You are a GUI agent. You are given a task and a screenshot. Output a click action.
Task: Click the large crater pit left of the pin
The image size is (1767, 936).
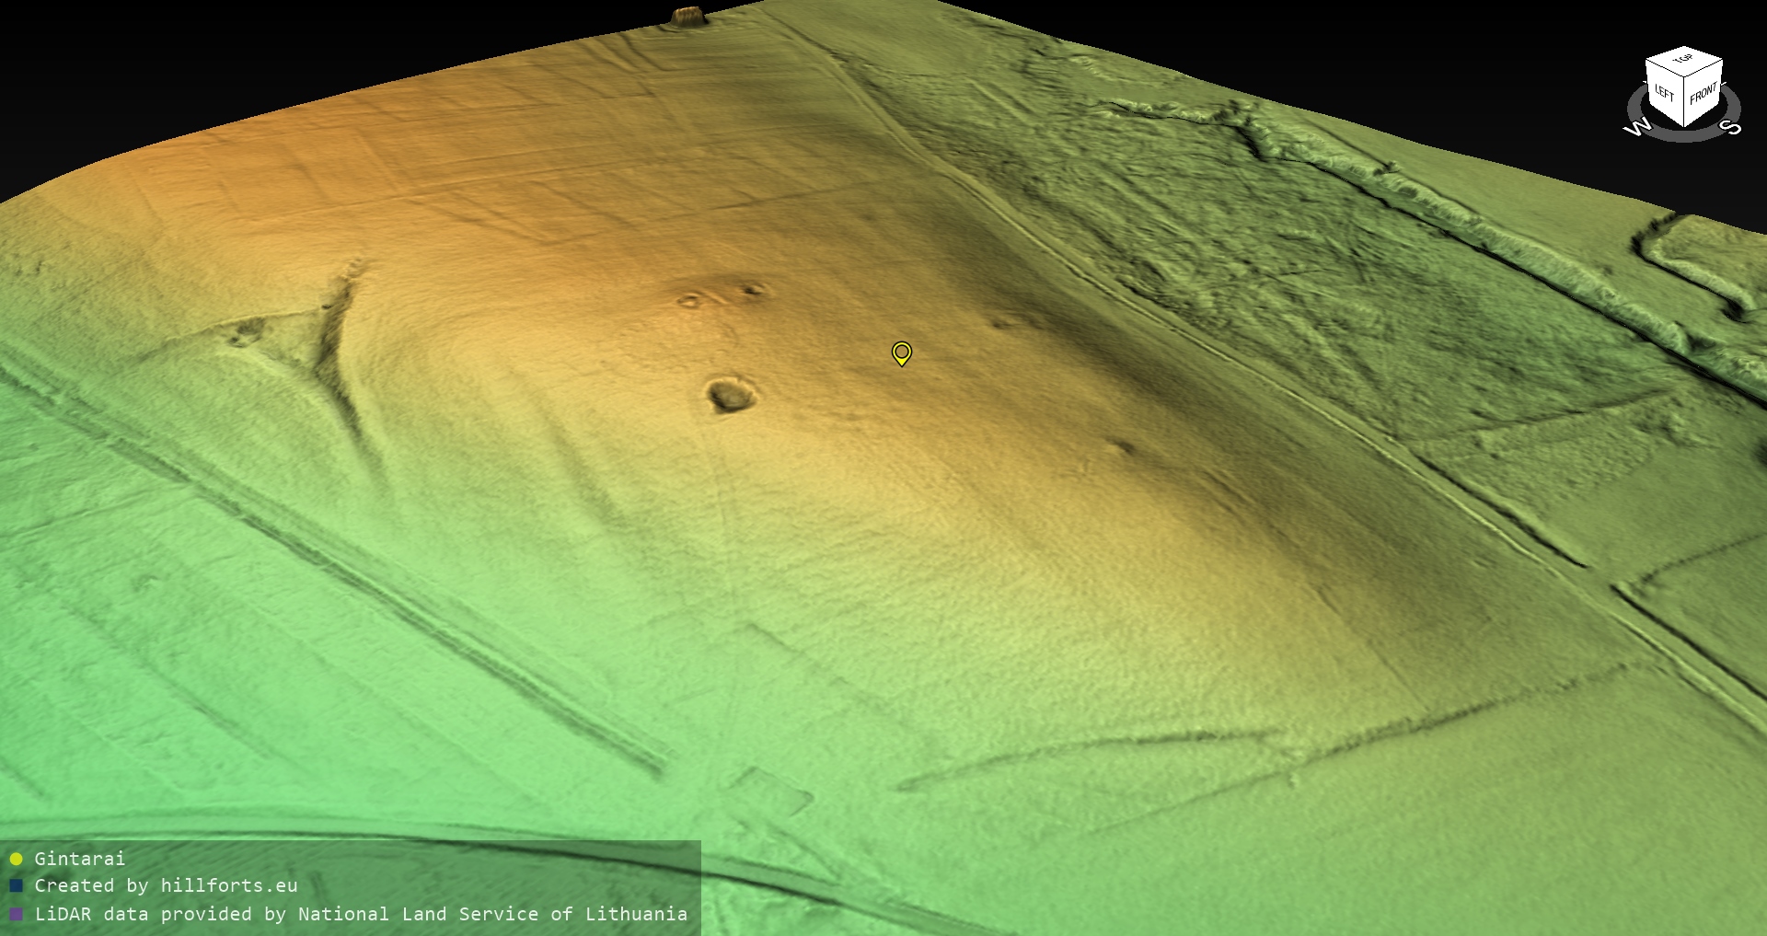(x=732, y=396)
